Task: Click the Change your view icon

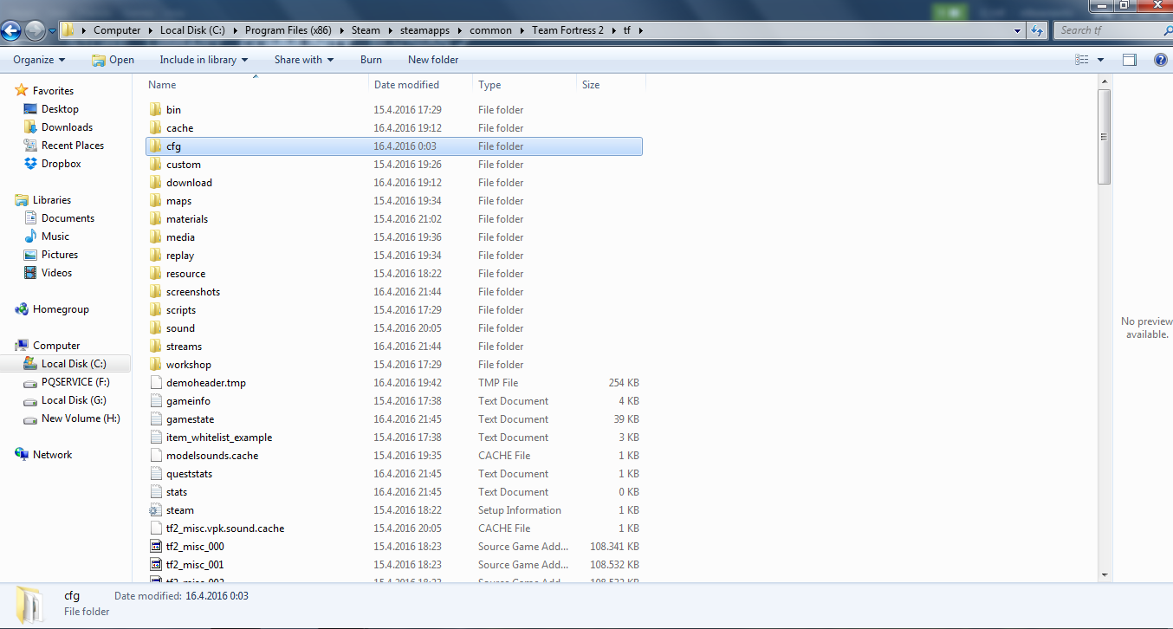Action: pyautogui.click(x=1081, y=60)
